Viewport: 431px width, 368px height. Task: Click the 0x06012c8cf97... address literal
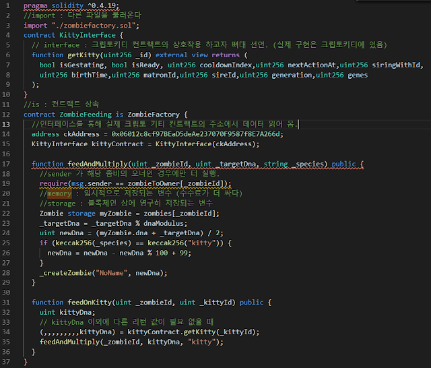195,134
